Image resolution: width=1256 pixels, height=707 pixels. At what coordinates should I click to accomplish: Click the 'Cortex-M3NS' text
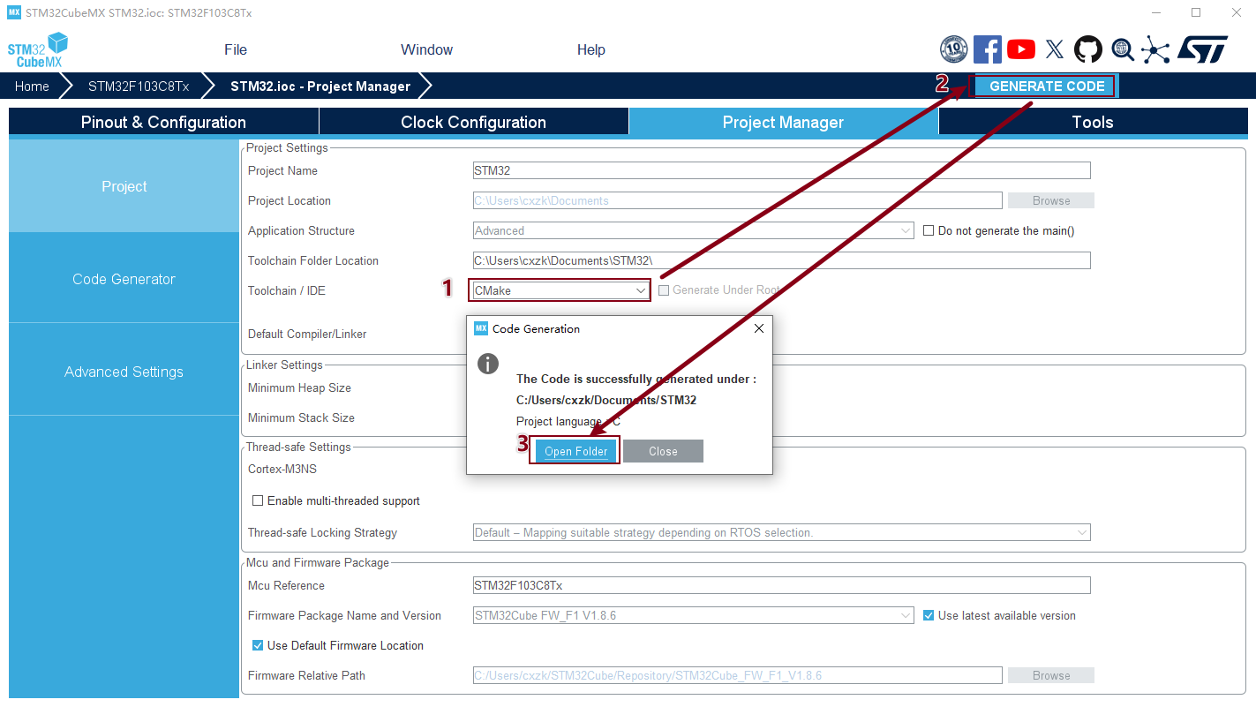click(281, 469)
